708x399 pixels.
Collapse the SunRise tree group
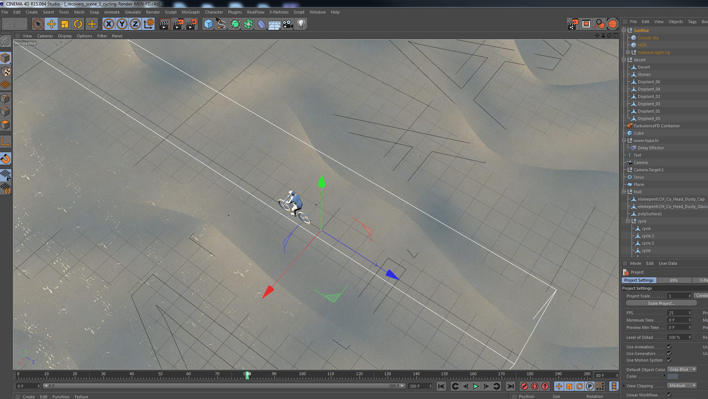coord(624,31)
